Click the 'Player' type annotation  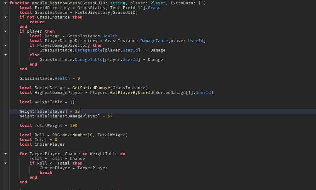click(x=158, y=3)
